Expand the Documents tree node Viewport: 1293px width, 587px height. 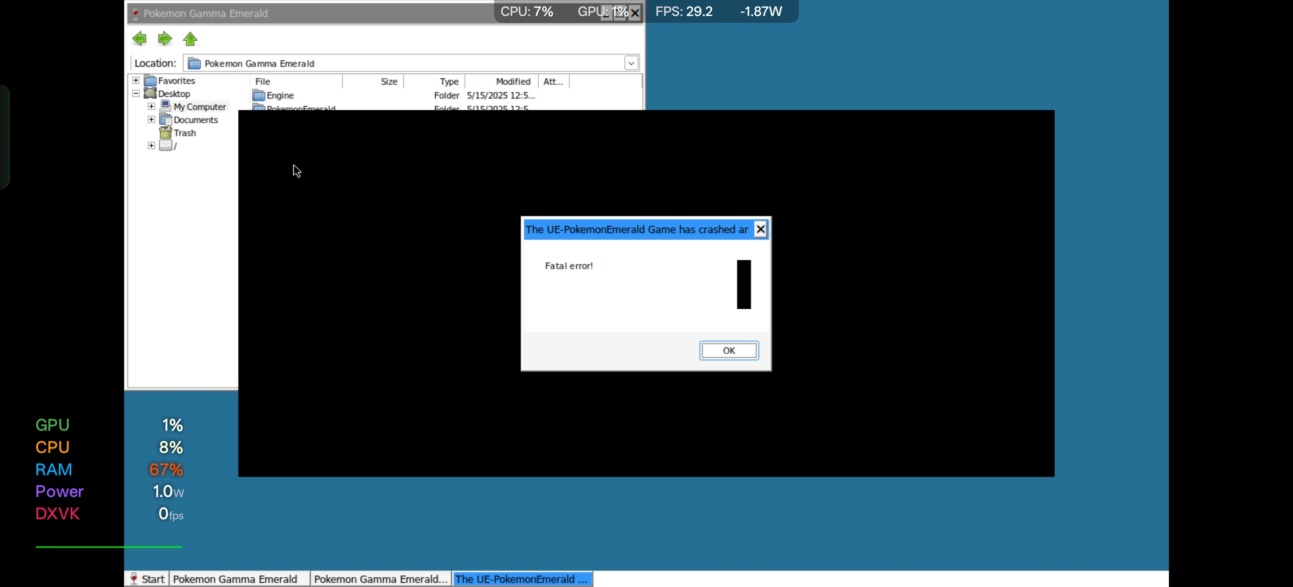(151, 120)
